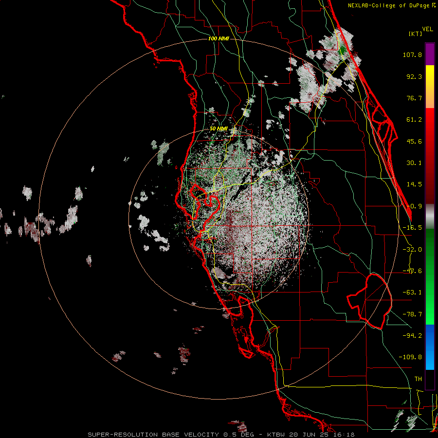This screenshot has width=438, height=438.
Task: Click the 45.6 velocity scale value
Action: (414, 141)
